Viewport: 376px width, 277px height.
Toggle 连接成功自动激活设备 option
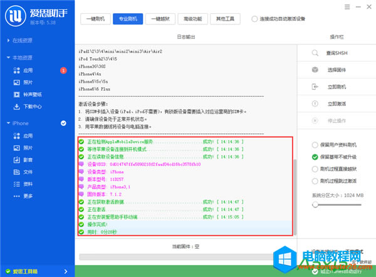pyautogui.click(x=254, y=19)
